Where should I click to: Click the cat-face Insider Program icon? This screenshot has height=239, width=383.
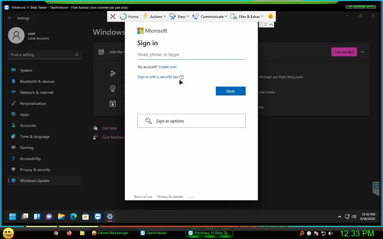point(101,52)
